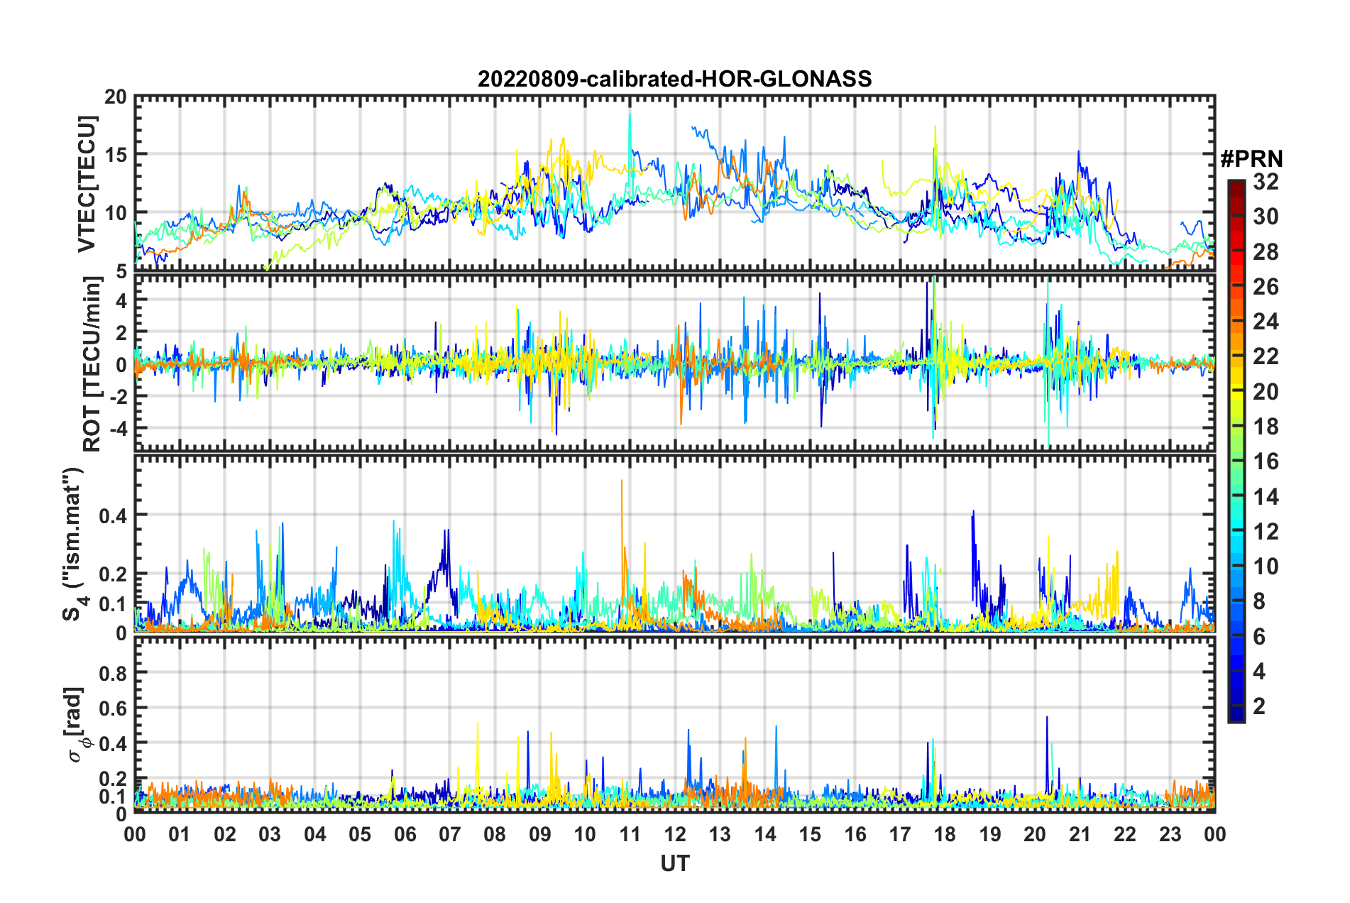Viewport: 1350px width, 903px height.
Task: Select the "6" label on the PRN colorbar
Action: [x=1260, y=637]
